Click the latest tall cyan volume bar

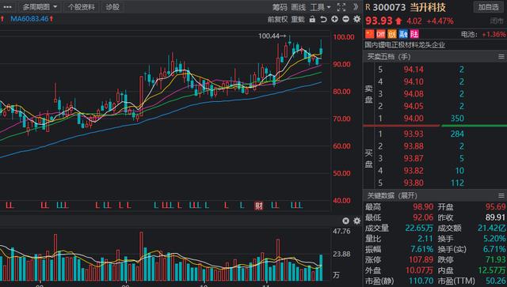coord(321,268)
